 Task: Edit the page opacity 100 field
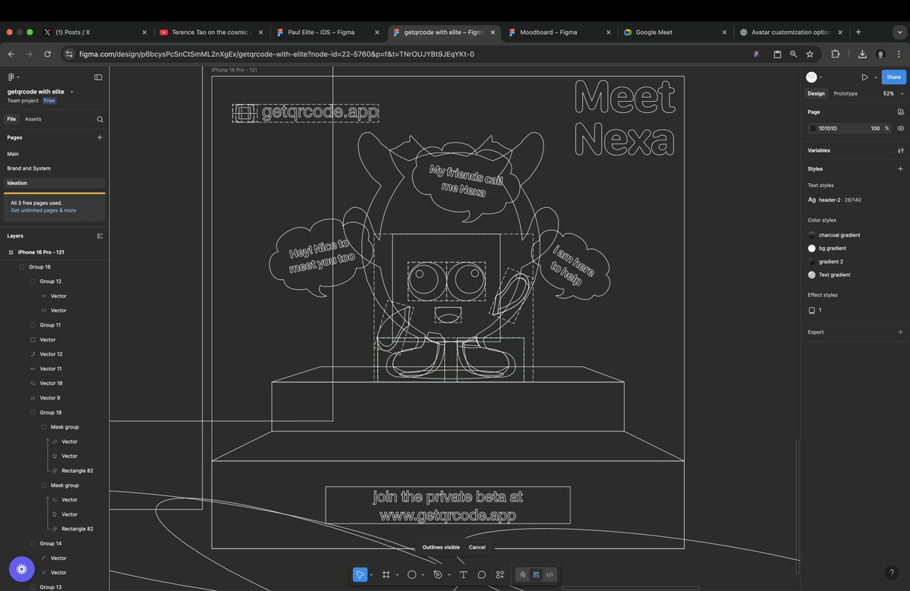[875, 128]
